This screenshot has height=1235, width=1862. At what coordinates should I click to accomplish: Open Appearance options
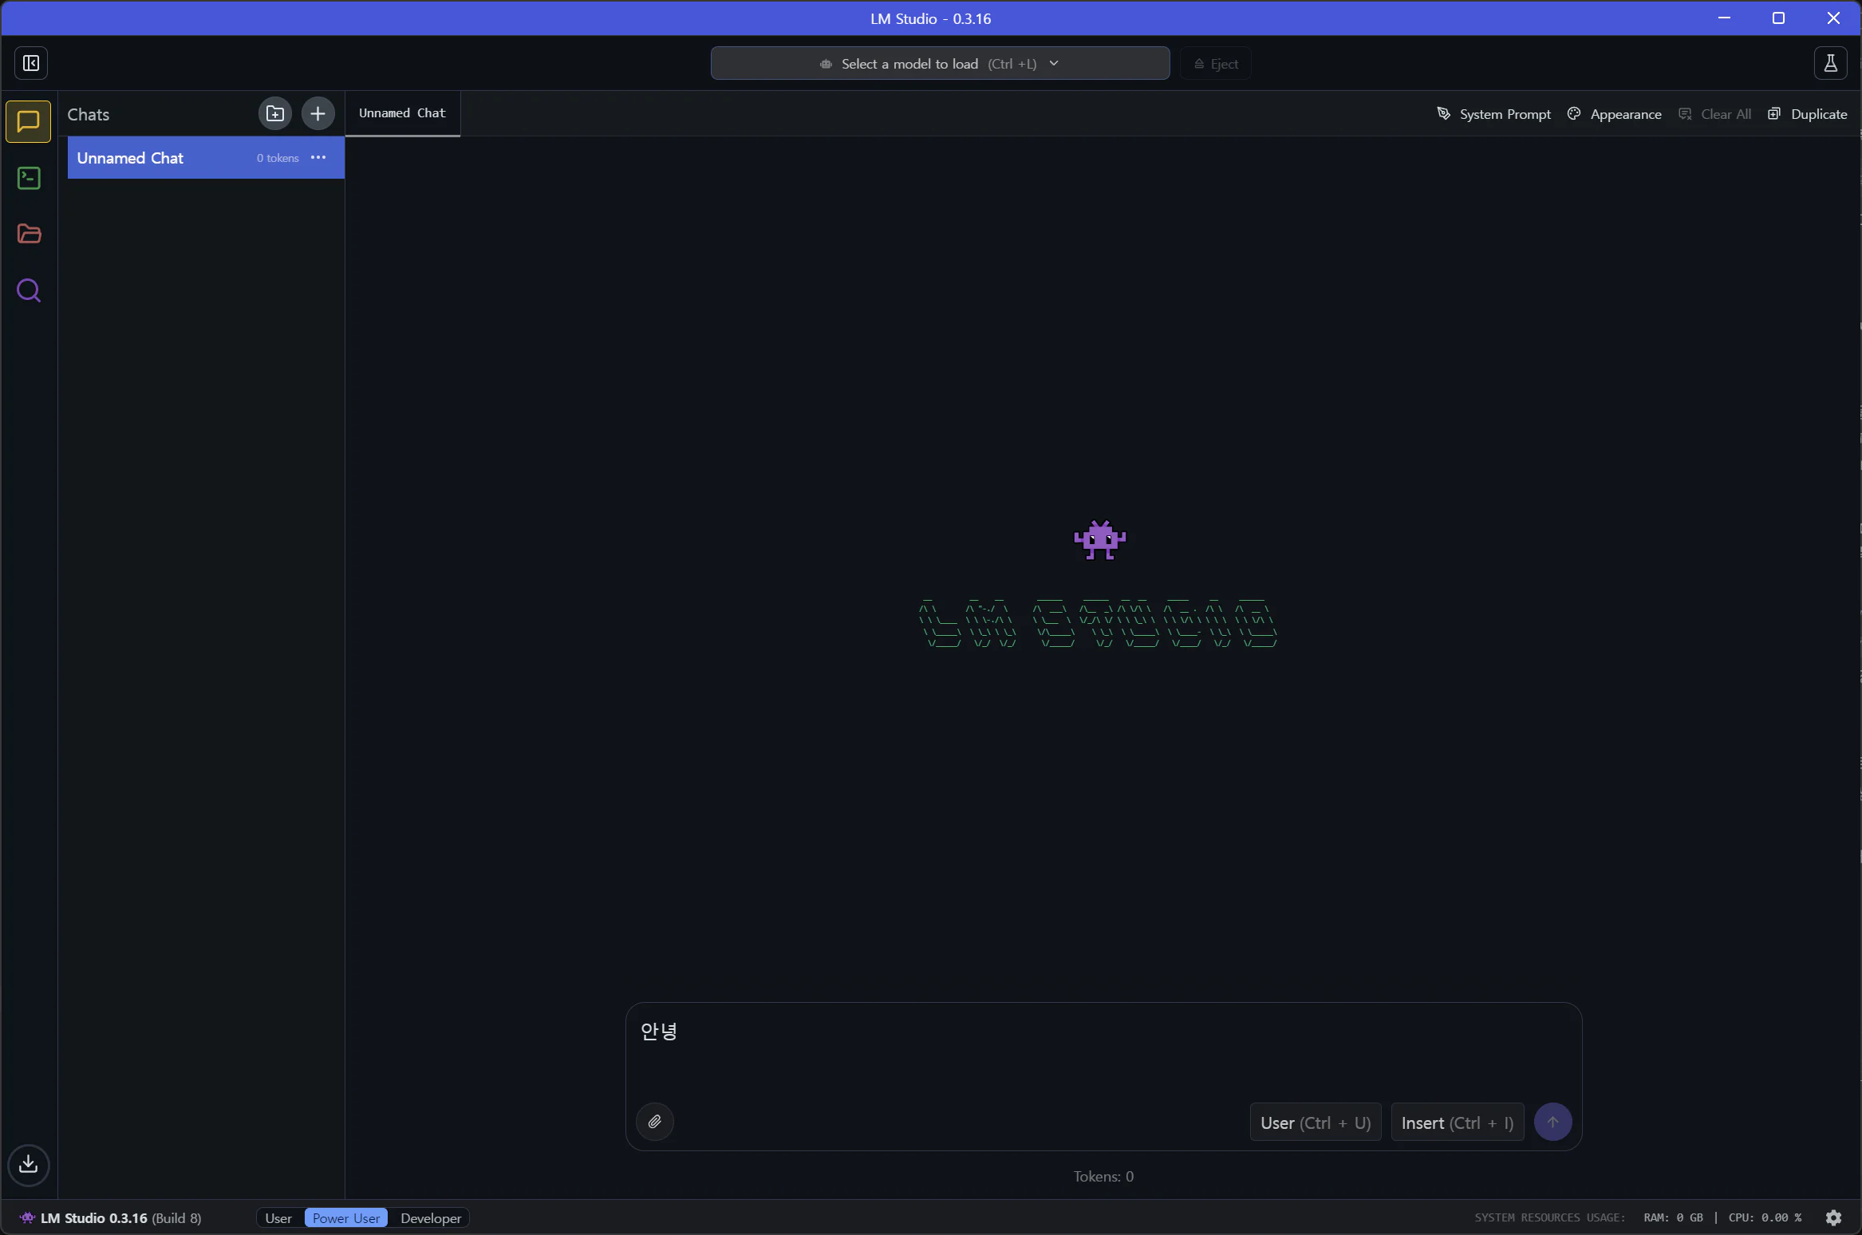(1615, 114)
